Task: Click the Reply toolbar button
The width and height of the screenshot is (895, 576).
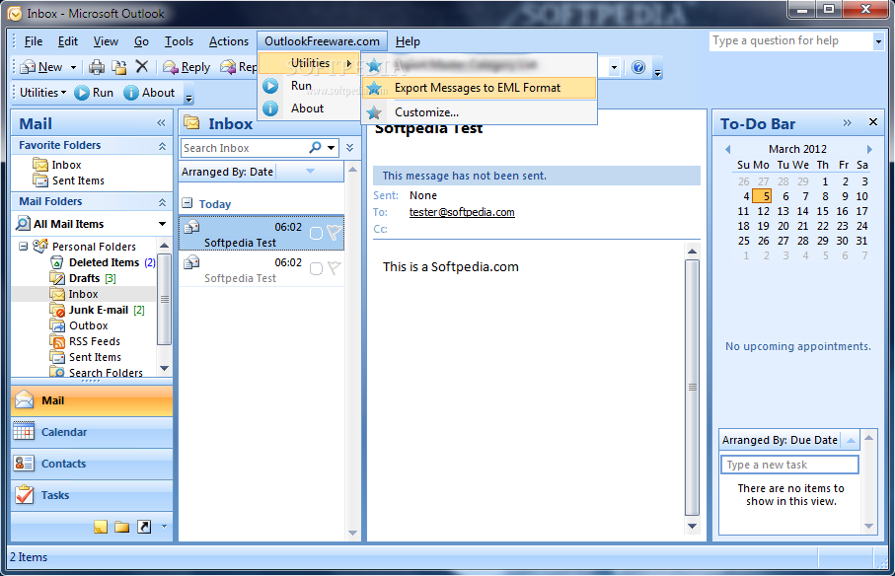Action: point(186,67)
